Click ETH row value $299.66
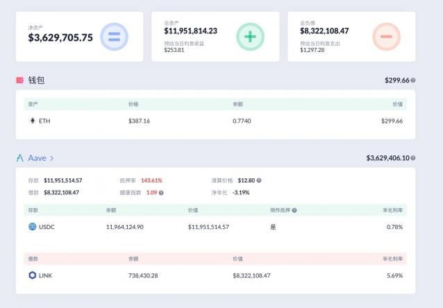Viewport: 443px width, 308px height. pyautogui.click(x=392, y=121)
